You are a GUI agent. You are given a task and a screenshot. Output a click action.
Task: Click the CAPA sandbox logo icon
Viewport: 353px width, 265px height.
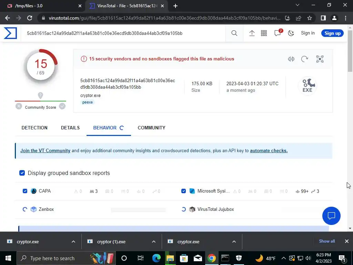(x=33, y=191)
